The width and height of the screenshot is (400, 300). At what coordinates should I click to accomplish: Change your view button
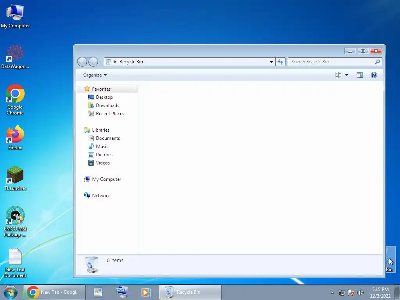coord(339,75)
